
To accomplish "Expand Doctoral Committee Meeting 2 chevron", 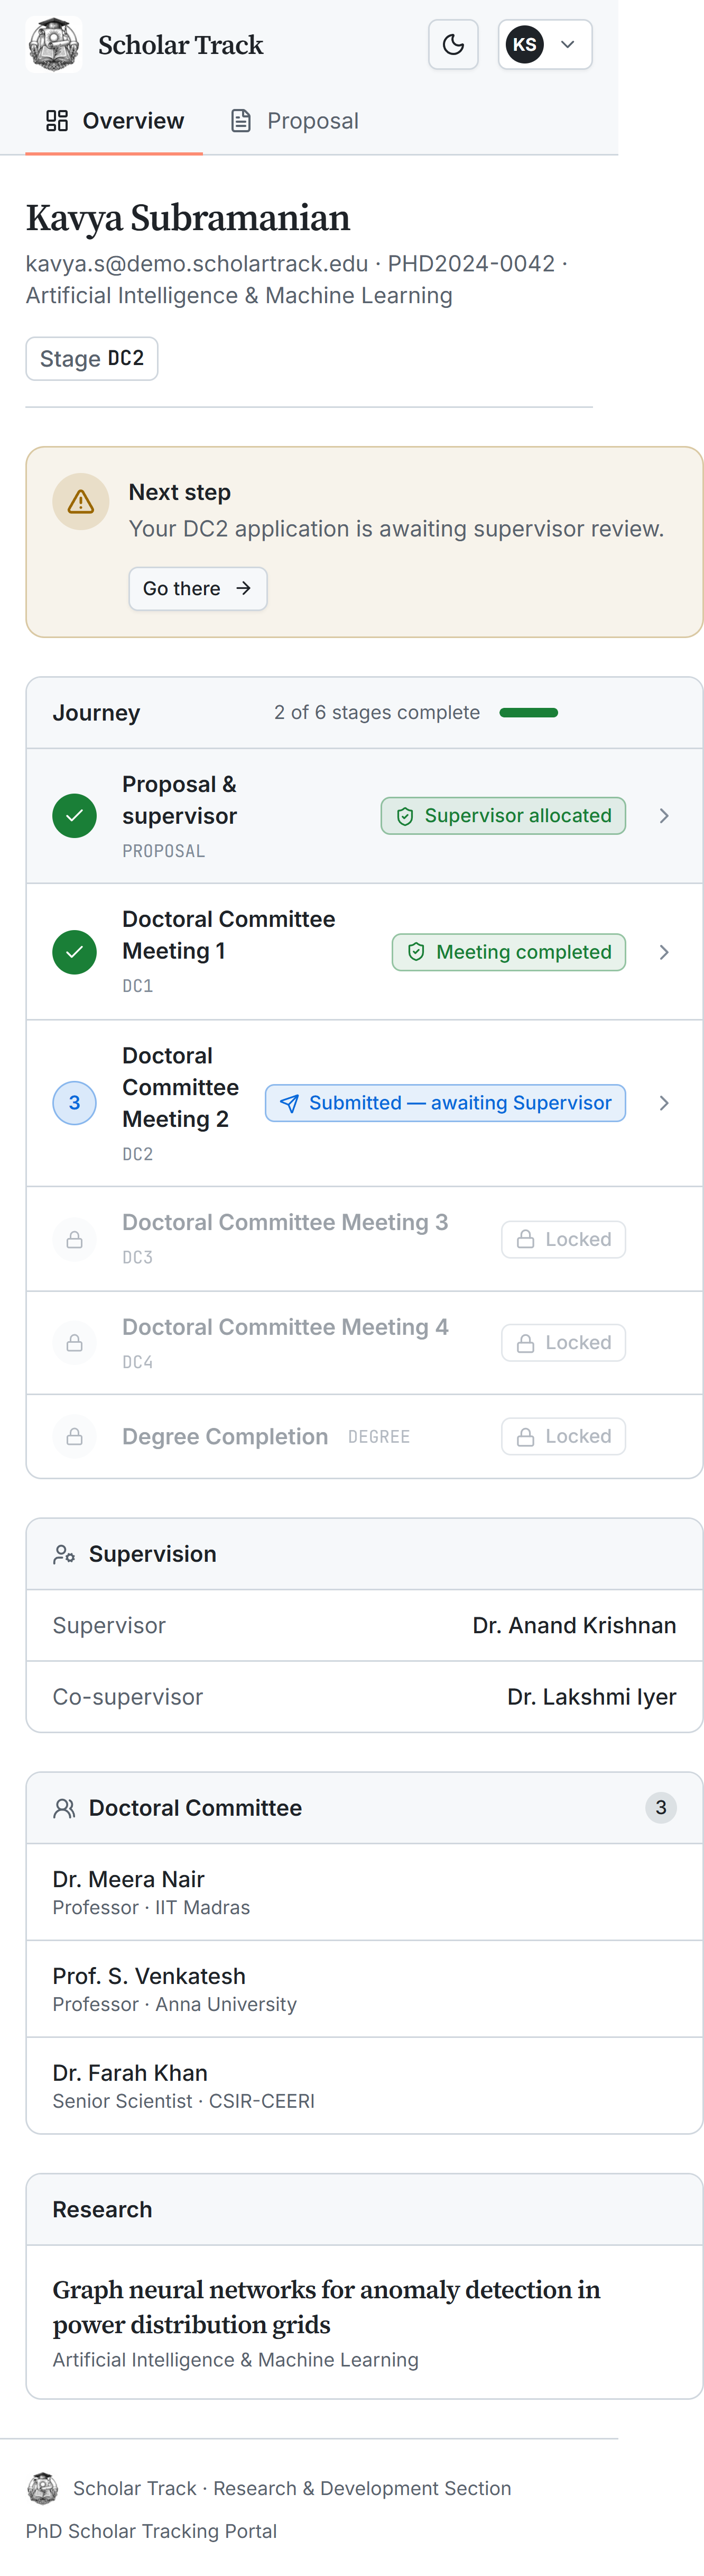I will coord(664,1103).
